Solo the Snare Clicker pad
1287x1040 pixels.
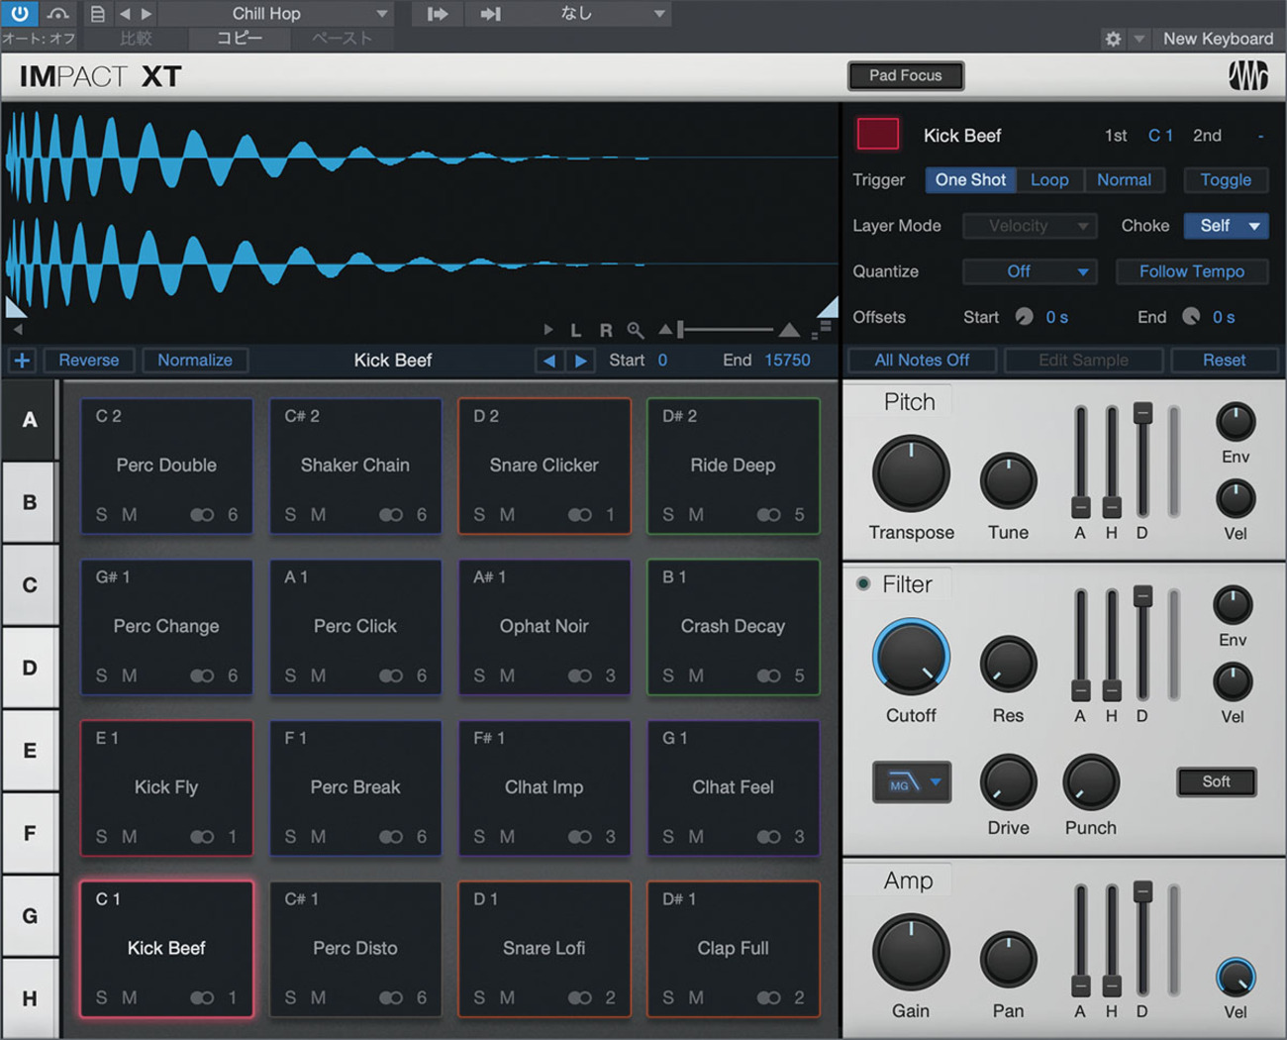coord(479,515)
